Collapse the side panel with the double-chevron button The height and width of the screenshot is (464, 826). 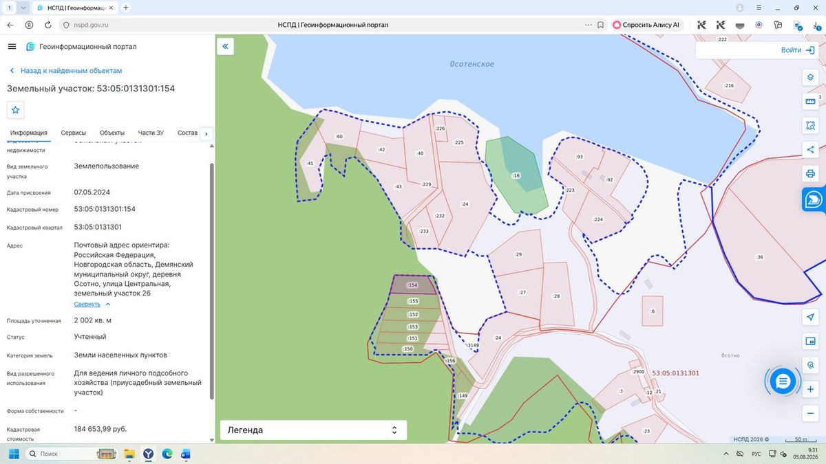(225, 47)
